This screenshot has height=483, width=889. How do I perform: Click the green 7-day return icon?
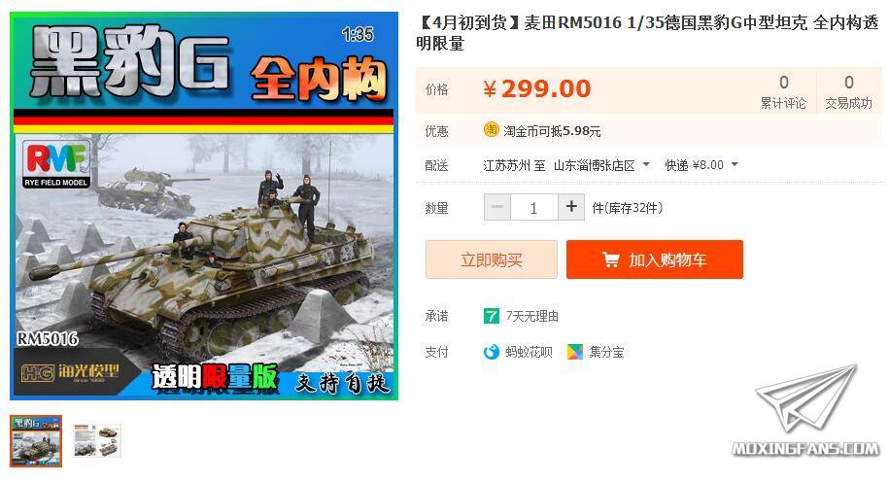491,316
